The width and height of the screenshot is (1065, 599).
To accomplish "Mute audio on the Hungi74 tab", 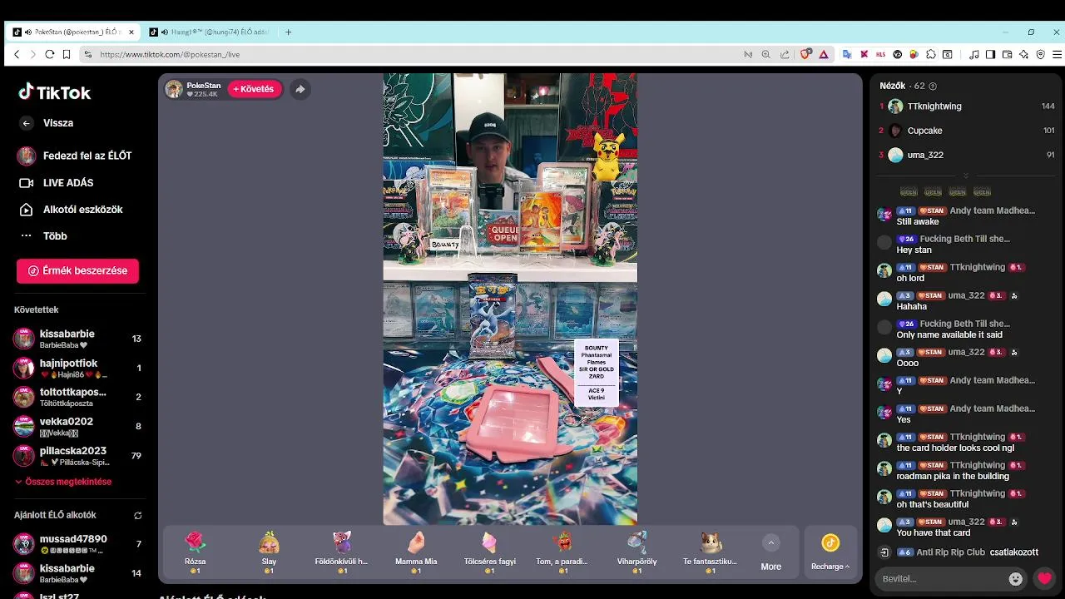I will click(x=165, y=32).
